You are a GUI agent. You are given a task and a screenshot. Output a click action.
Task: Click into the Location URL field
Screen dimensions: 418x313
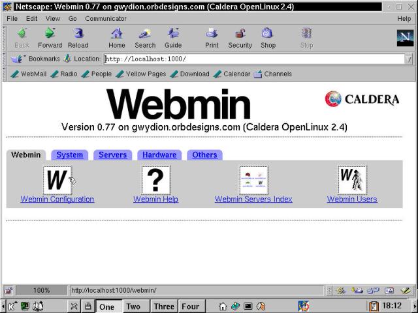(x=253, y=59)
